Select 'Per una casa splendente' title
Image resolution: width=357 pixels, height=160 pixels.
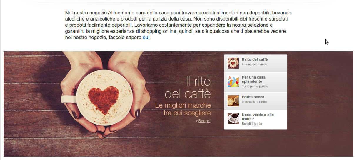tap(254, 79)
